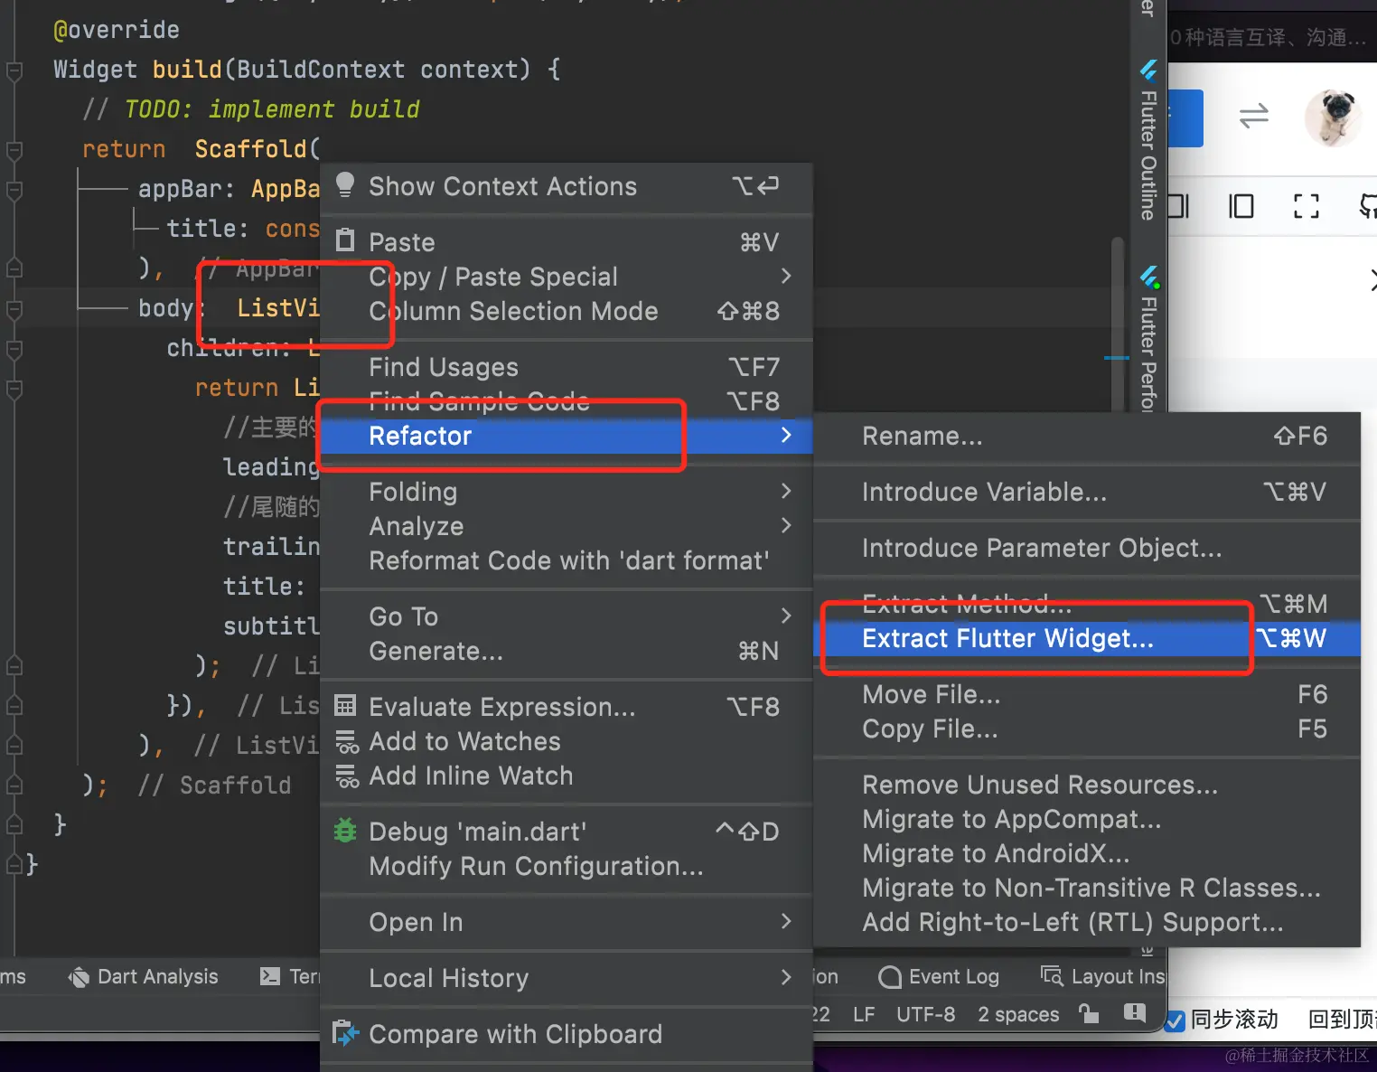Select Add Right-to-Left (RTL) Support...
The height and width of the screenshot is (1072, 1377).
point(1088,922)
